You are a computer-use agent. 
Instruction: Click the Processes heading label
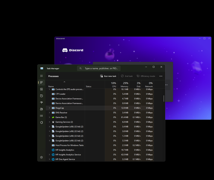[53, 76]
